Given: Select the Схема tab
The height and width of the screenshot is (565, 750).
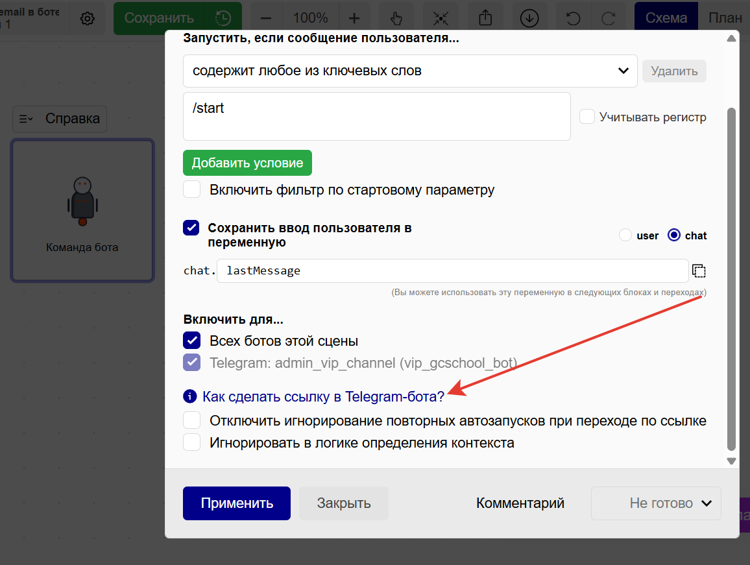Looking at the screenshot, I should pos(666,18).
